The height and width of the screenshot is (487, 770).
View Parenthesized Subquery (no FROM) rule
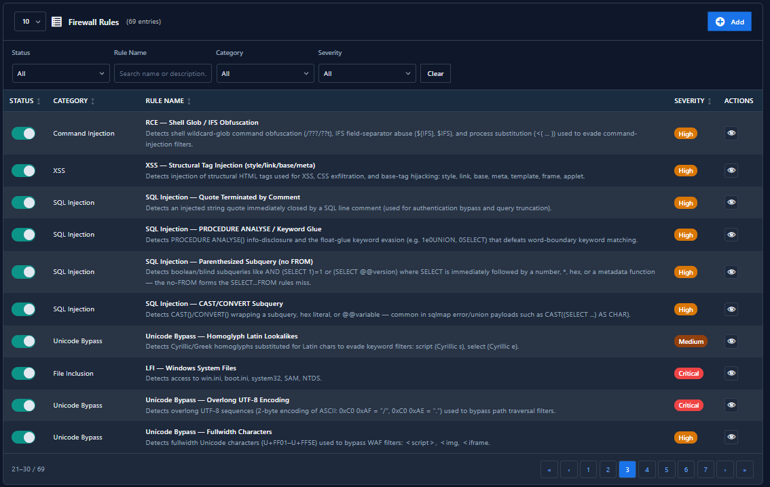pos(731,272)
